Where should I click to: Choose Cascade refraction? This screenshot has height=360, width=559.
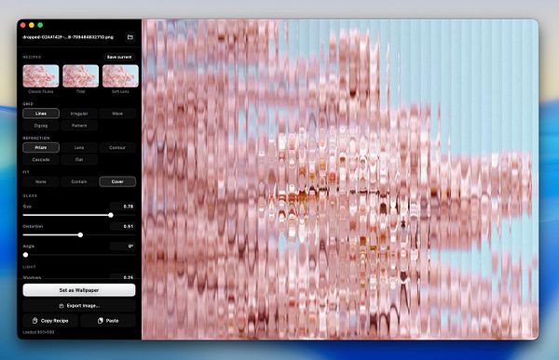tap(41, 159)
